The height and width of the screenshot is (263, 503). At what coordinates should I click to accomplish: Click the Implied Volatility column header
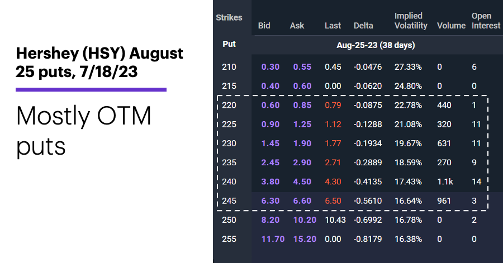[411, 21]
